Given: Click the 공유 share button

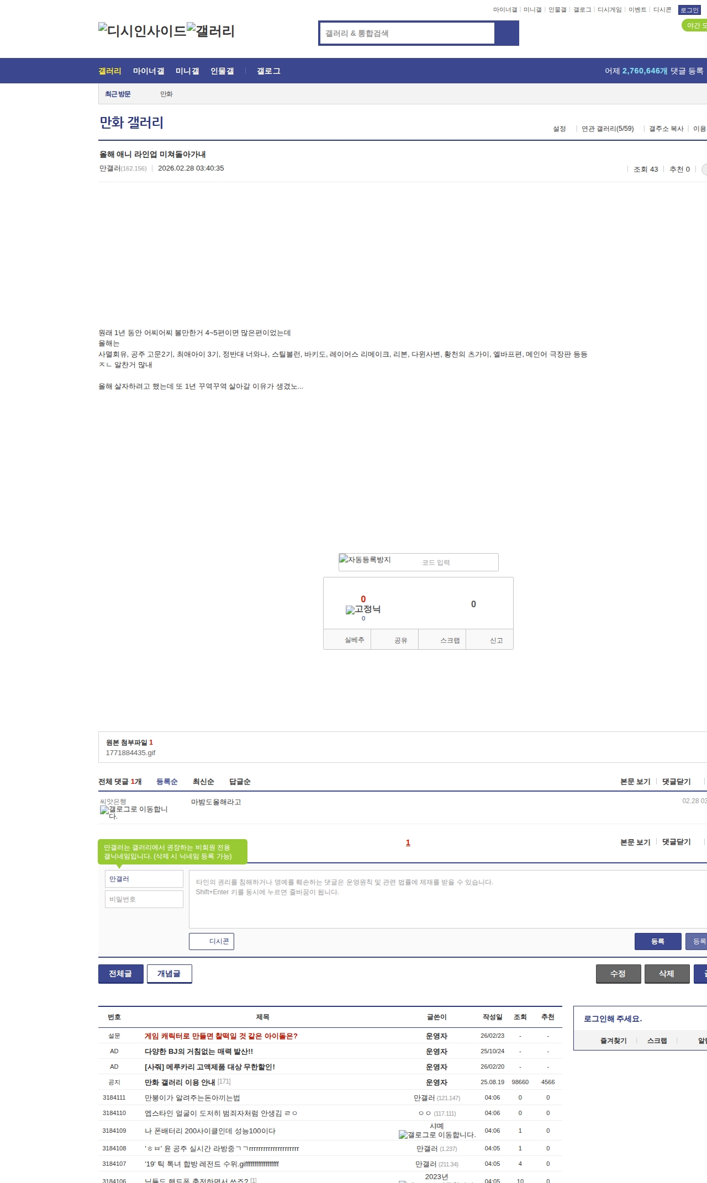Looking at the screenshot, I should (x=395, y=640).
